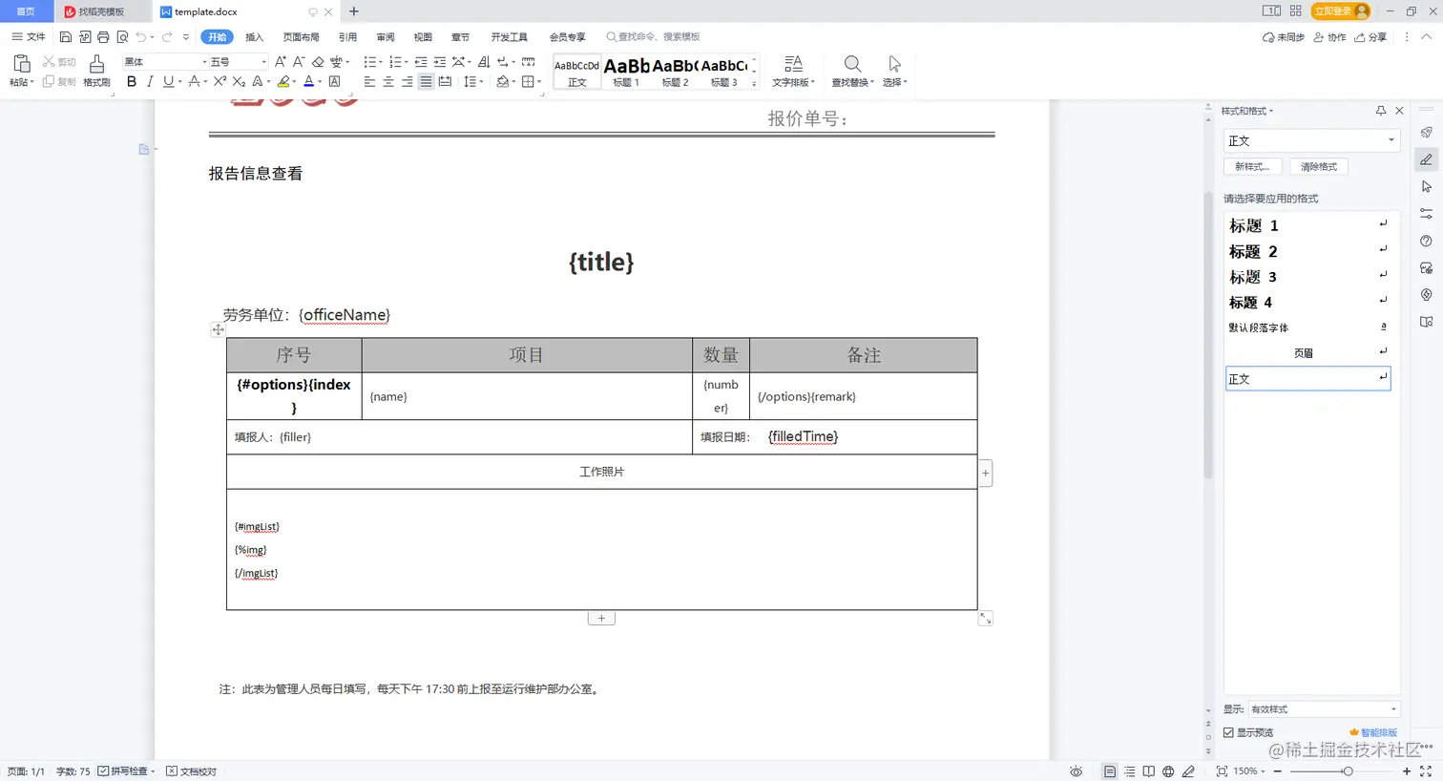Click the 新样式 New Style button
This screenshot has height=781, width=1443.
(1252, 166)
